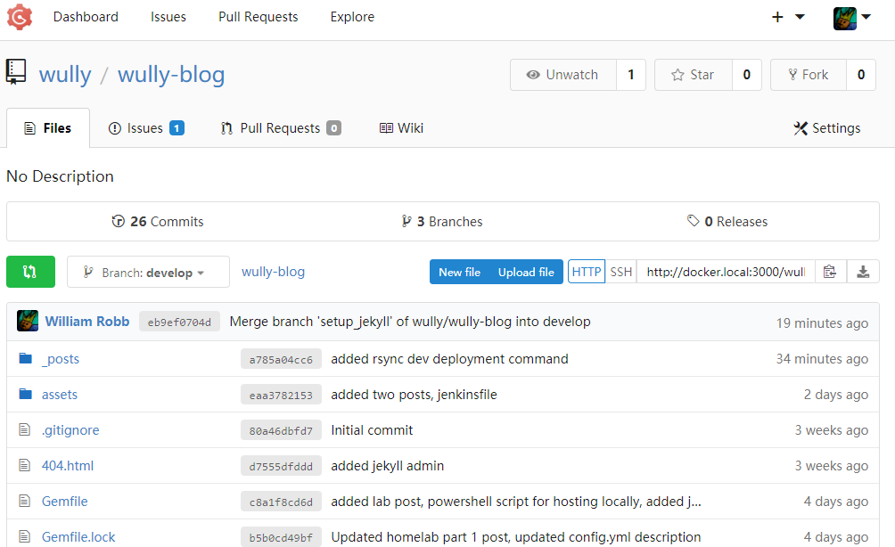The image size is (895, 547).
Task: Open the _posts folder
Action: 61,359
